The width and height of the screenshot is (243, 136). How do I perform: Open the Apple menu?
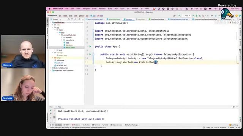tap(49, 9)
